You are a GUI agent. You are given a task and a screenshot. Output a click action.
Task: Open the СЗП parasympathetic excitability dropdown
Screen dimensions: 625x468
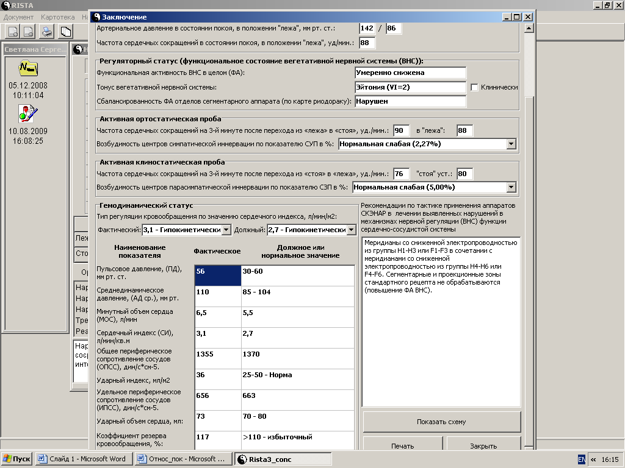click(511, 188)
